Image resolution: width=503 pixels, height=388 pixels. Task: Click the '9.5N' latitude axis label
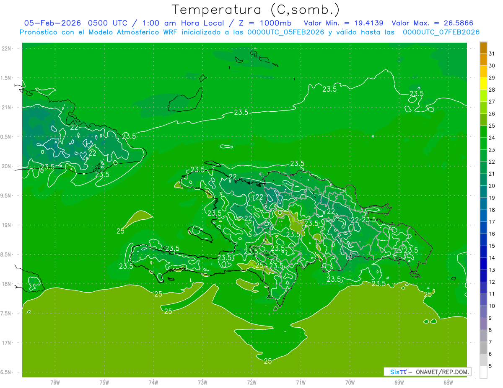click(6, 195)
